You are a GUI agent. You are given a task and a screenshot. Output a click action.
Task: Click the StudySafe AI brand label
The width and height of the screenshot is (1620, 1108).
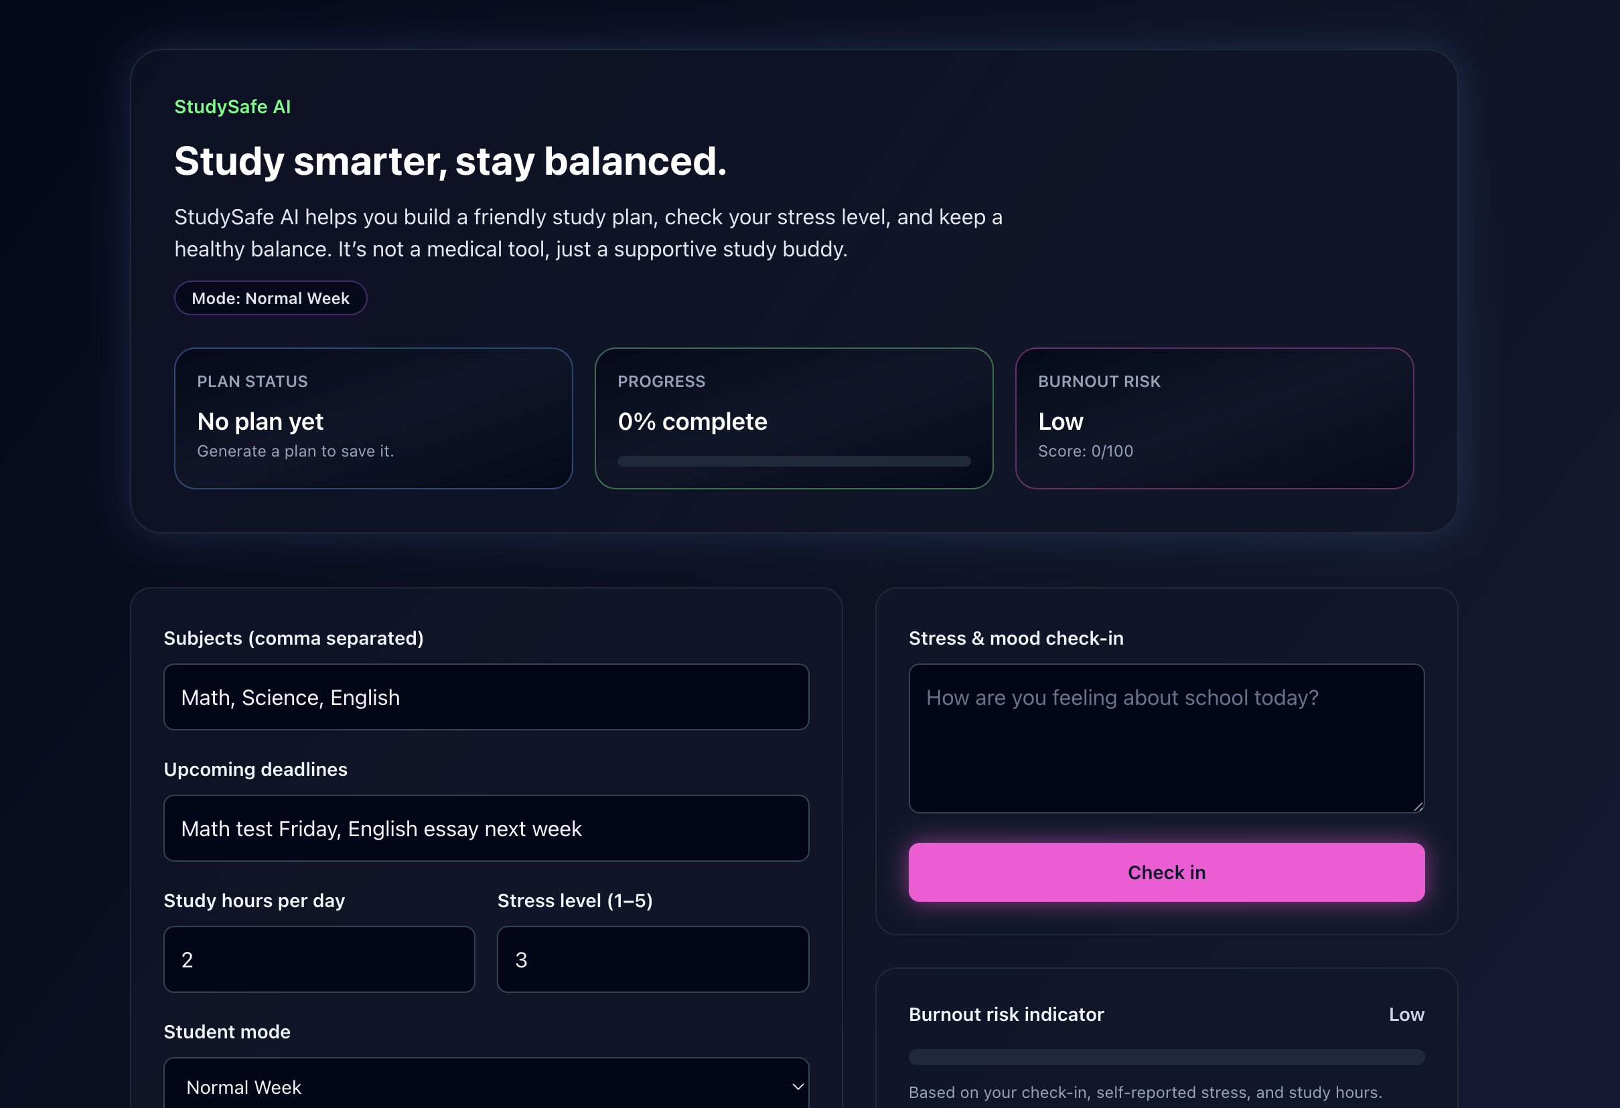(232, 106)
